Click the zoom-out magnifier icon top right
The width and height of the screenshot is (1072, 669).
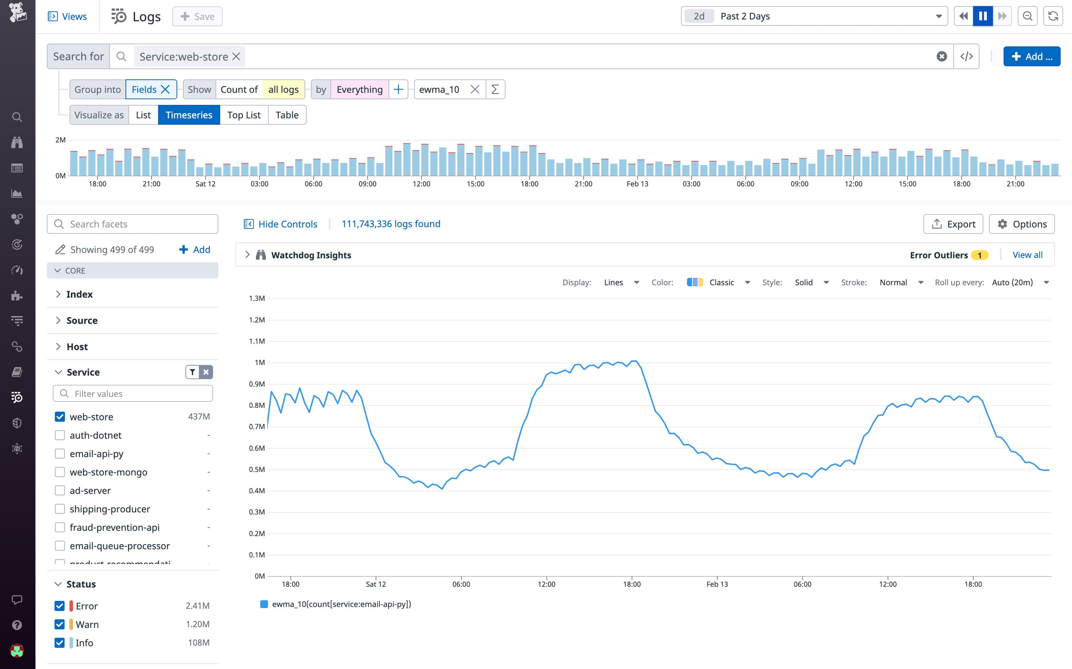click(x=1028, y=16)
